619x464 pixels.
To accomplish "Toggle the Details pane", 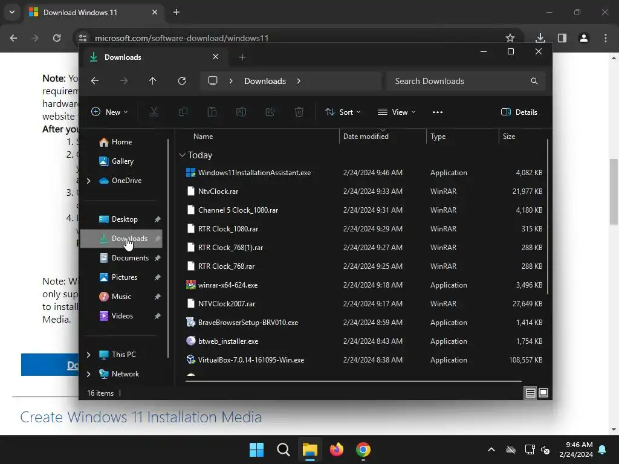I will [519, 112].
